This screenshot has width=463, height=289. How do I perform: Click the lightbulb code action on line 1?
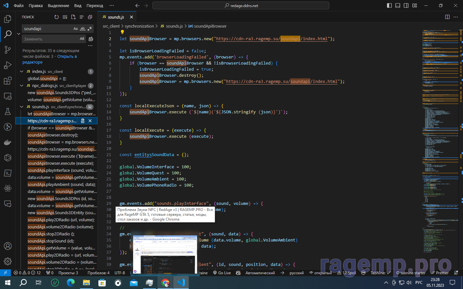(122, 32)
